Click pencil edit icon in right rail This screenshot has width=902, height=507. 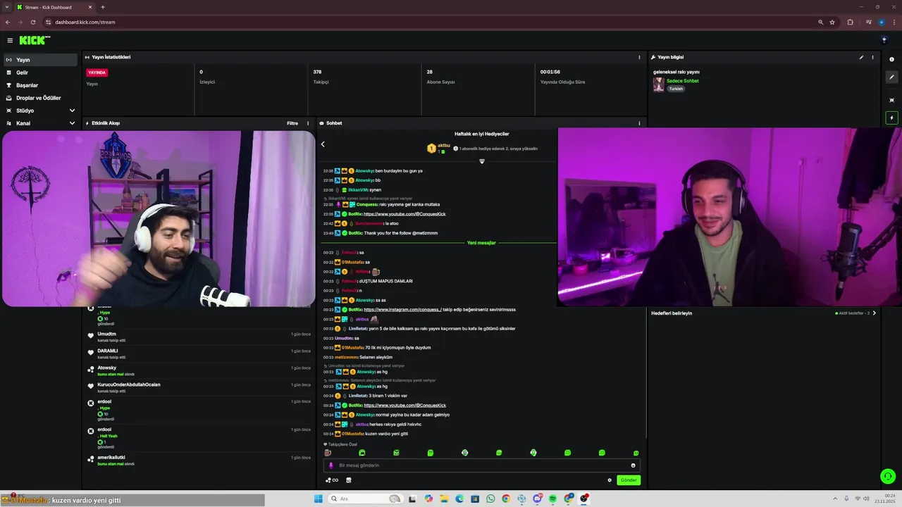tap(891, 77)
